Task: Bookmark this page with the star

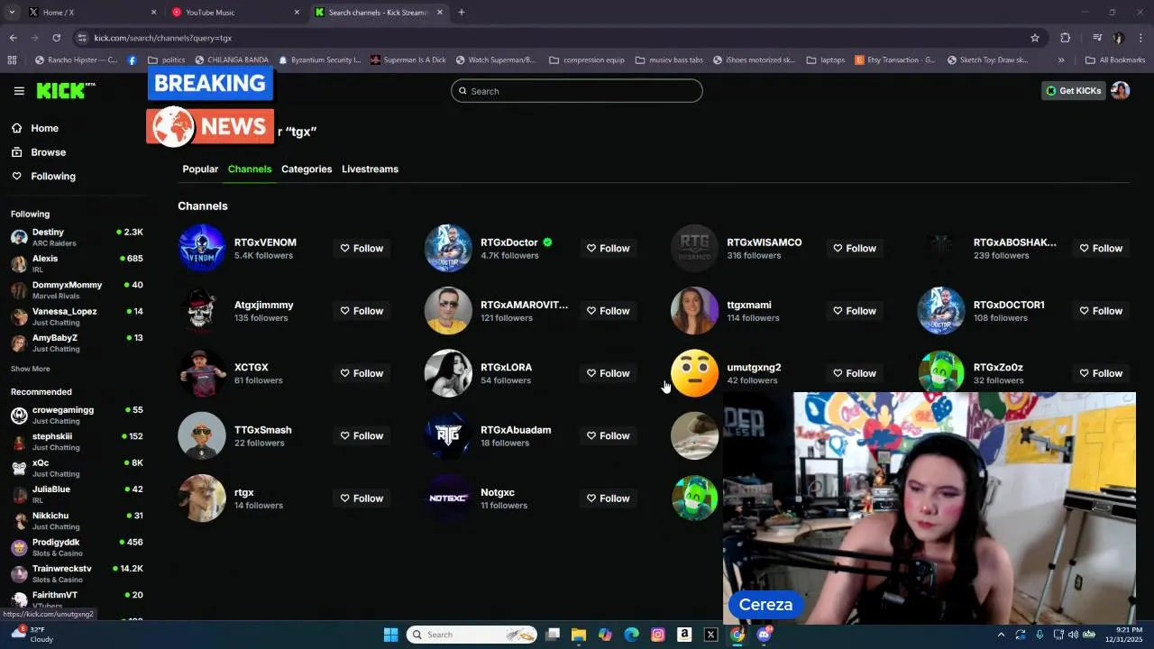Action: pos(1035,38)
